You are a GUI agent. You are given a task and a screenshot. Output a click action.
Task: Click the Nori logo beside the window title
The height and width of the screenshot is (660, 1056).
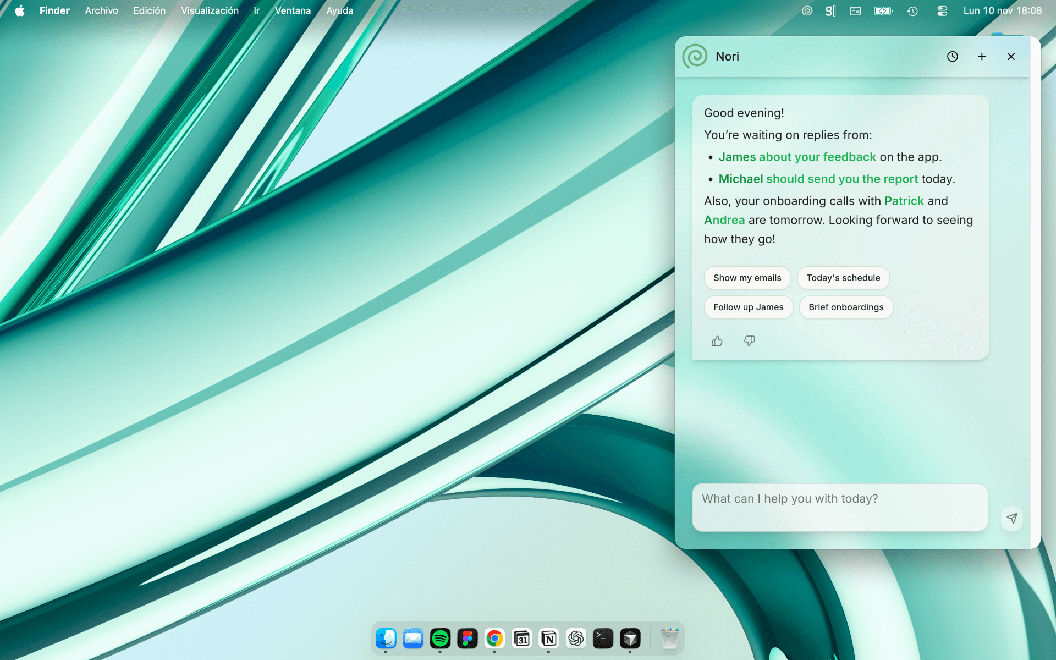coord(694,56)
